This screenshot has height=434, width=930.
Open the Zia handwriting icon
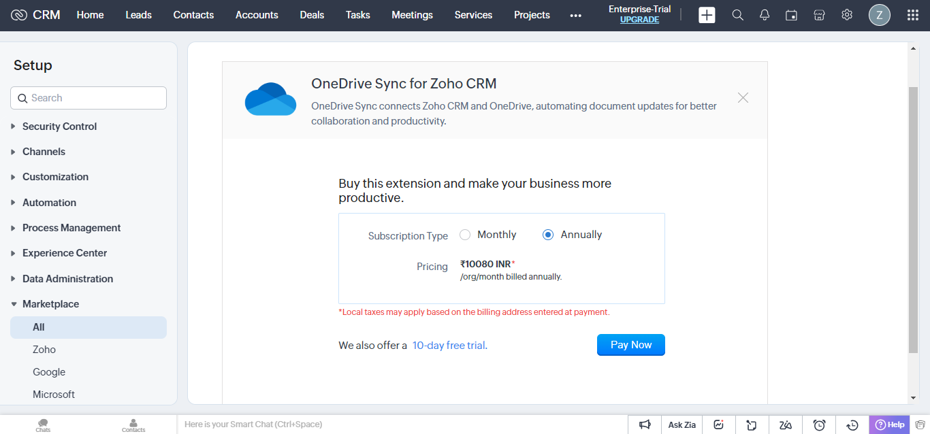786,424
